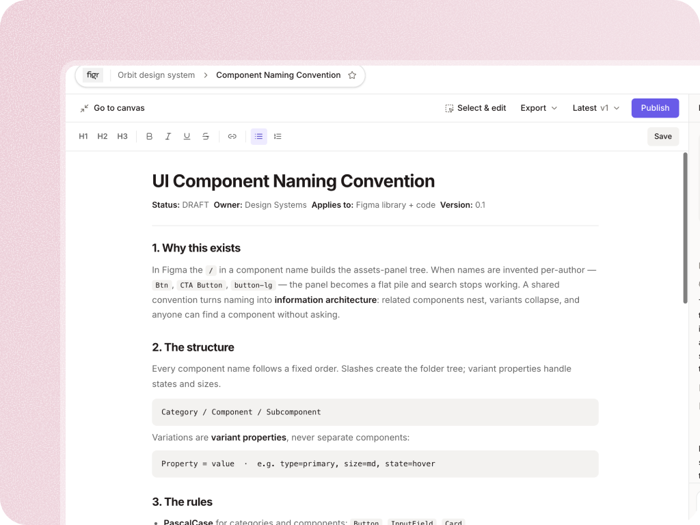Toggle italic formatting
Screen dimensions: 700x525
[168, 137]
